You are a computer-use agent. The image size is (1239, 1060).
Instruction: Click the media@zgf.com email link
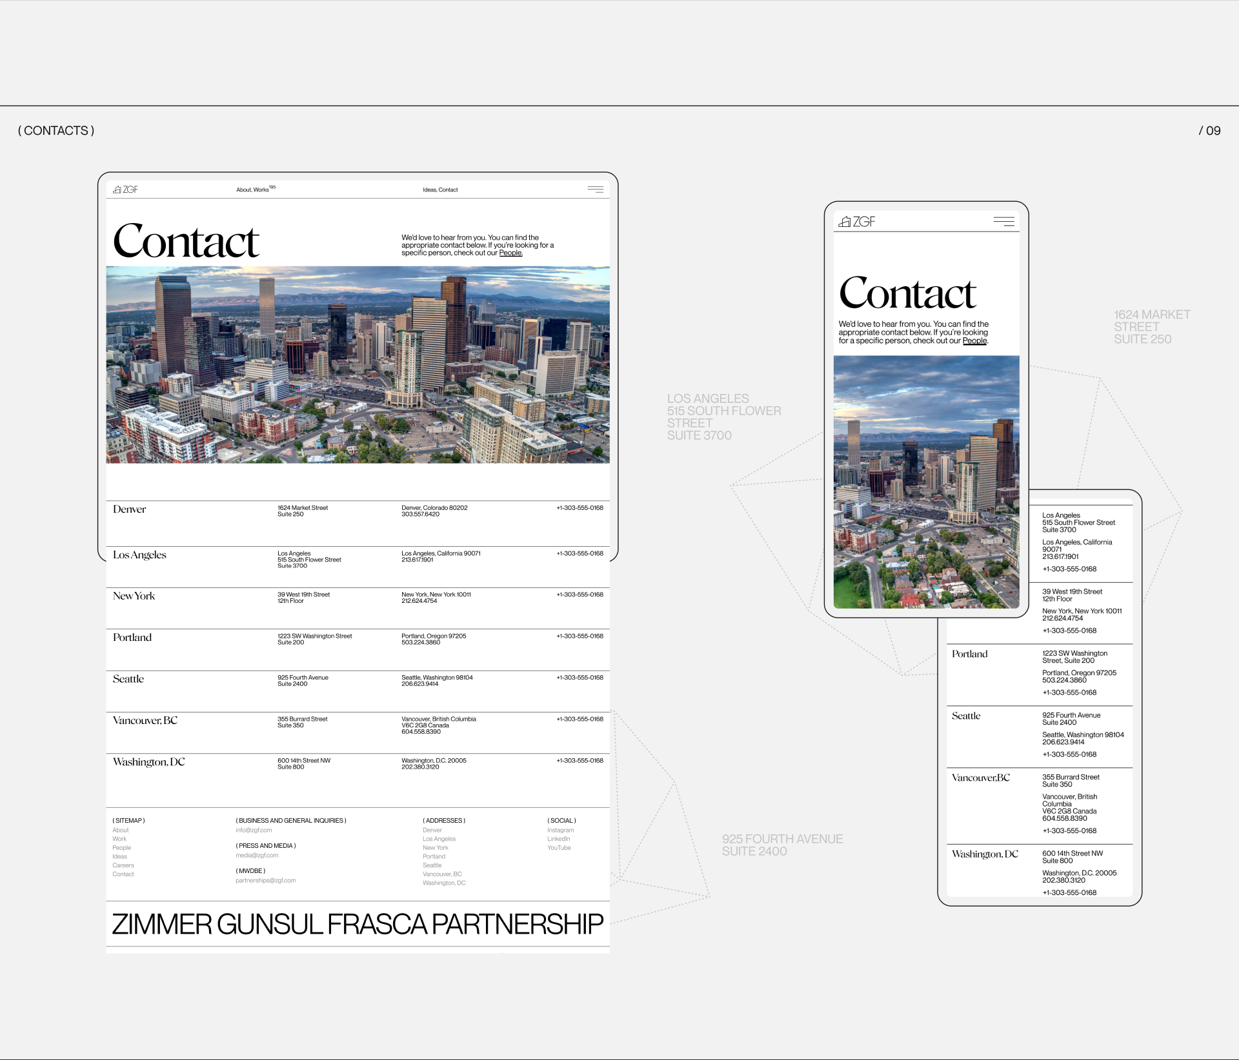[257, 856]
